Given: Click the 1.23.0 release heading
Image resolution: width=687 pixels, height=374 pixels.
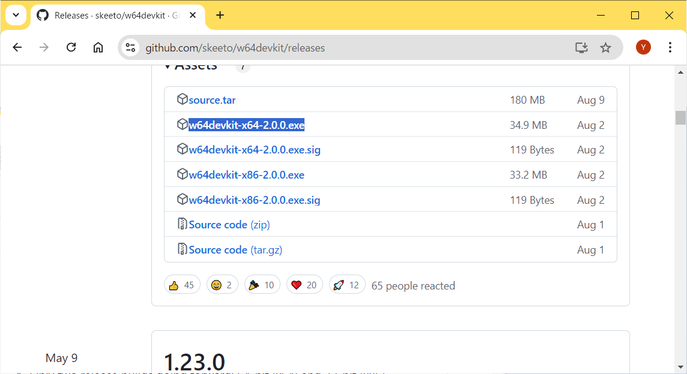Looking at the screenshot, I should pyautogui.click(x=195, y=362).
